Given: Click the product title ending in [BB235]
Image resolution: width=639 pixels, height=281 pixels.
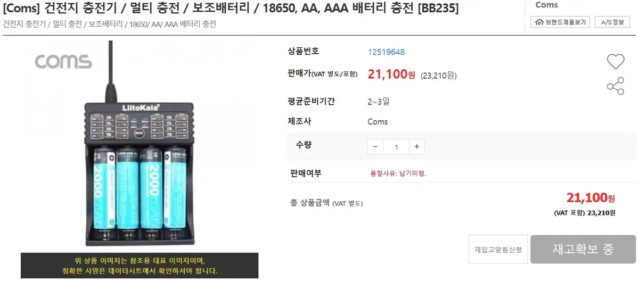Looking at the screenshot, I should click(231, 8).
